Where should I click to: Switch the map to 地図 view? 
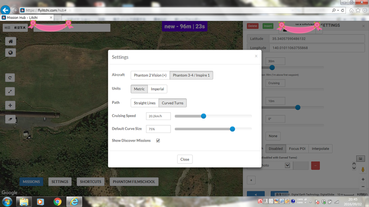coord(7,28)
